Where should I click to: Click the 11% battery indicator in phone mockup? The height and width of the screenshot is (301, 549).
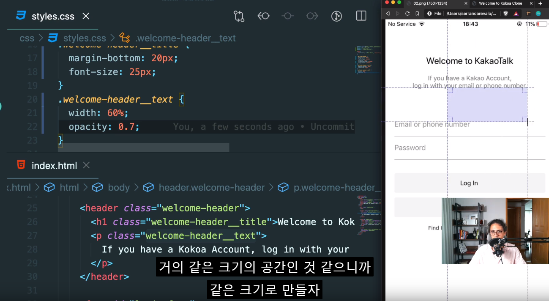[x=536, y=24]
